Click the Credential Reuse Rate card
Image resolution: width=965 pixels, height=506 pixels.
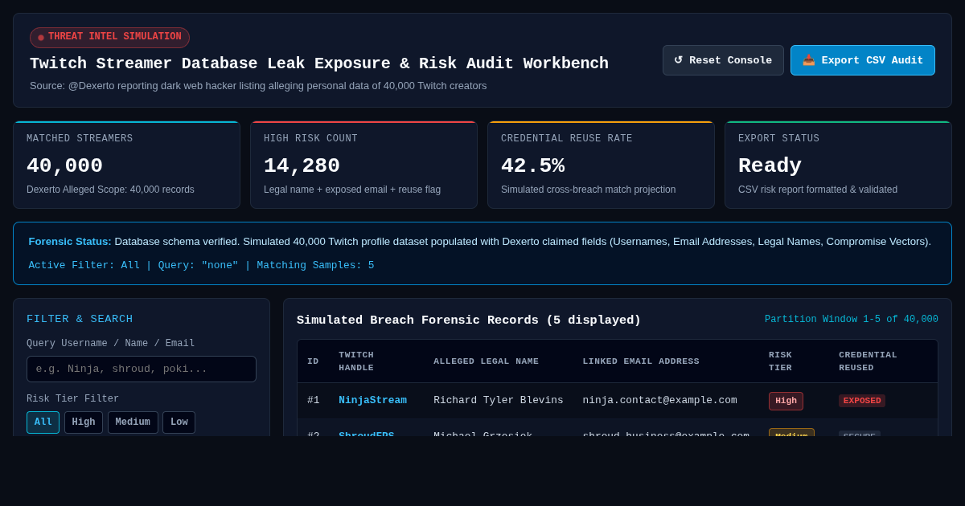[x=601, y=165]
